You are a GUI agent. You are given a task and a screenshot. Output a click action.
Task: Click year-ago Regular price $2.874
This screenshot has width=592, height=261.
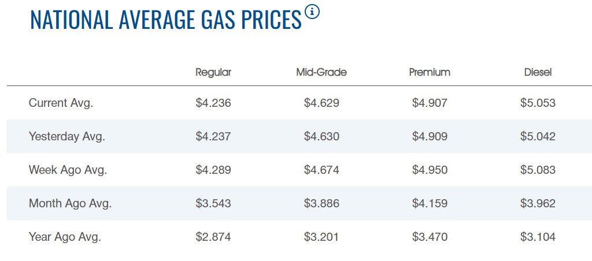(x=213, y=237)
